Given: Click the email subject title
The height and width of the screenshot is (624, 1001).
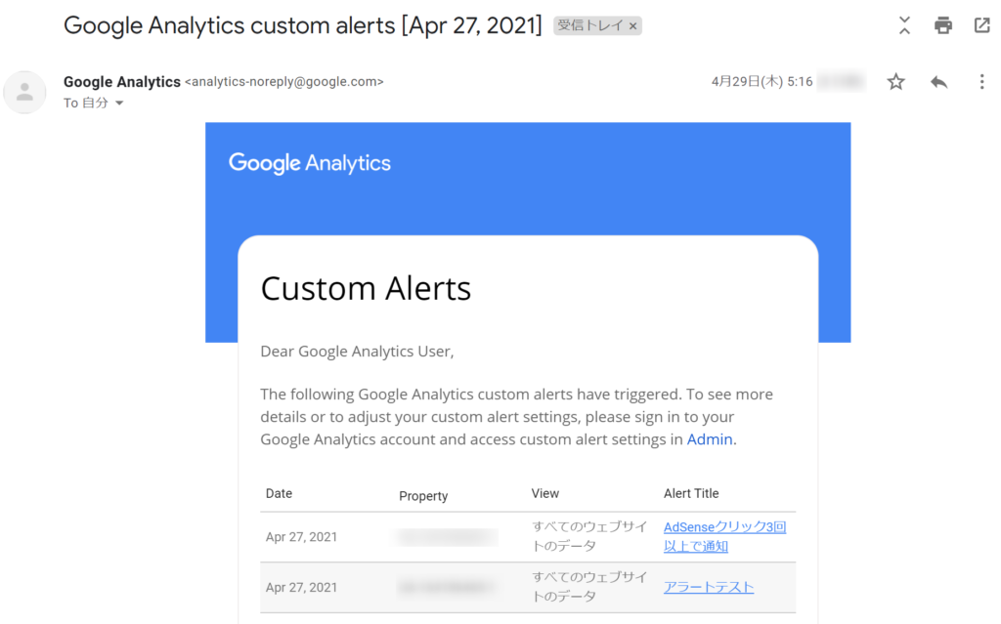Looking at the screenshot, I should point(303,25).
